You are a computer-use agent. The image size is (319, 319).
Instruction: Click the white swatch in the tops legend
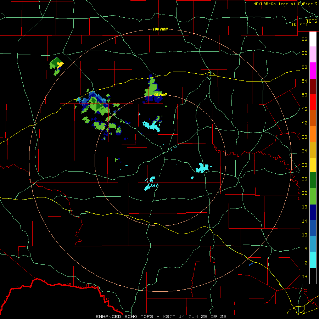(x=313, y=39)
